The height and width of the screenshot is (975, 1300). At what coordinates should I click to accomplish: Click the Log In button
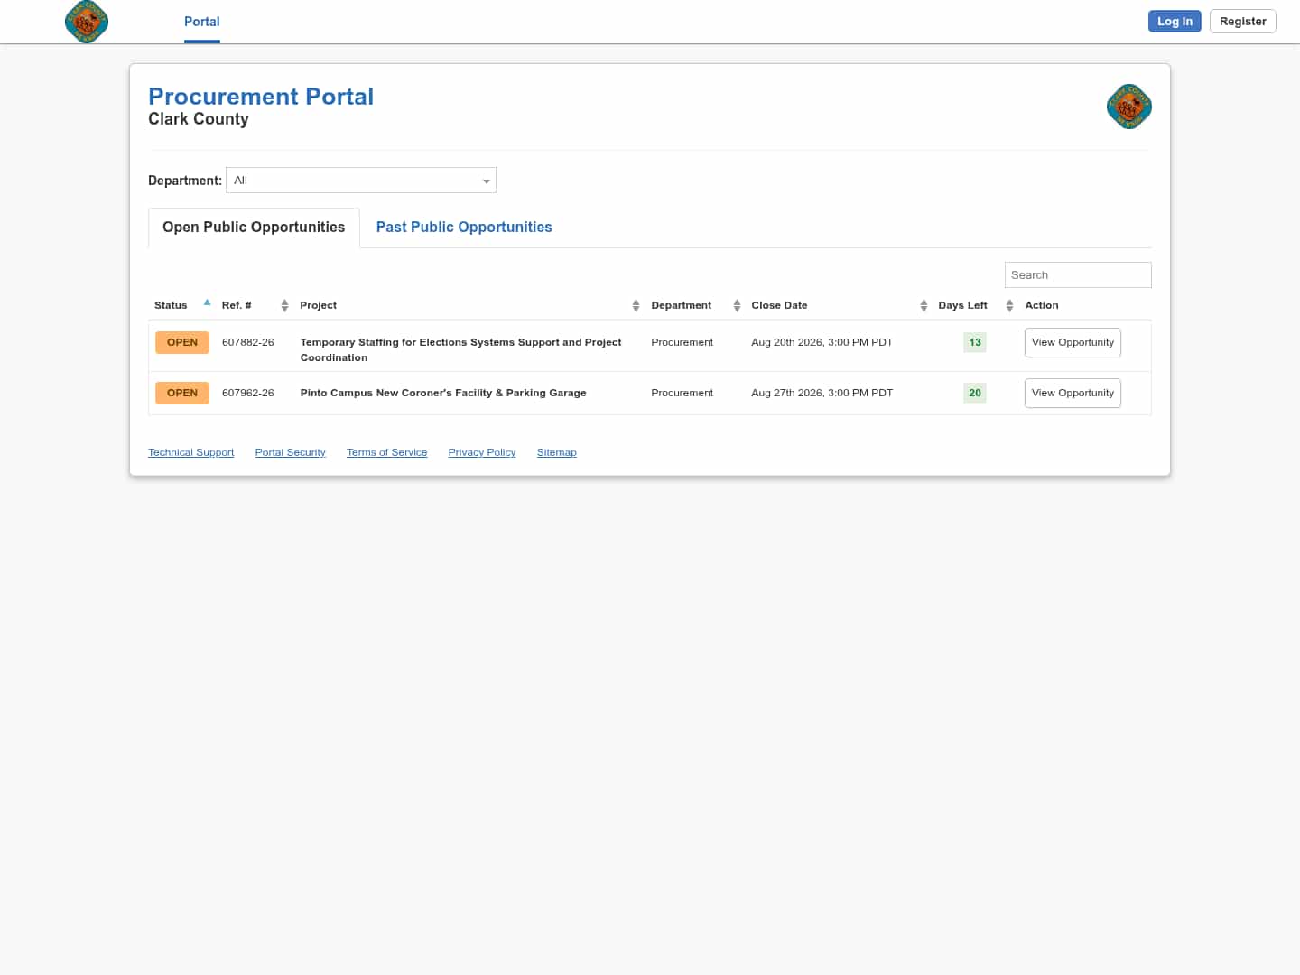tap(1175, 22)
